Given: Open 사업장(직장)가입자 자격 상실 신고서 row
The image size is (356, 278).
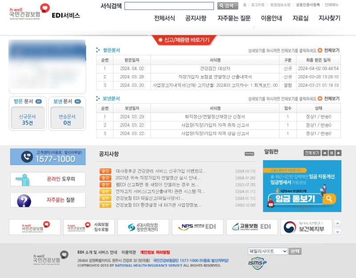Looking at the screenshot, I should tap(215, 133).
